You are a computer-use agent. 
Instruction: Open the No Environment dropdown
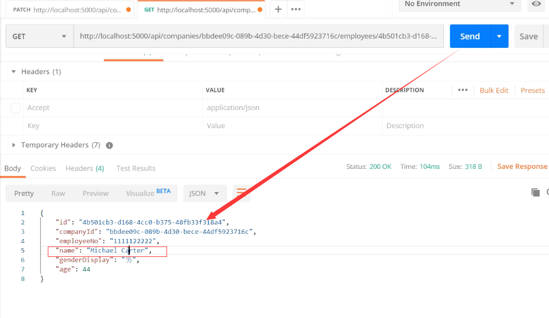pyautogui.click(x=460, y=4)
